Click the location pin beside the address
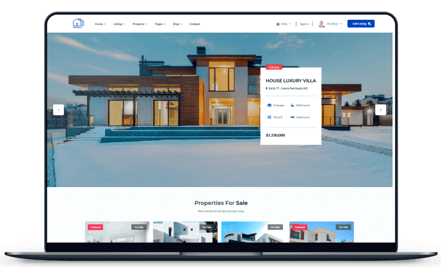The height and width of the screenshot is (267, 441). tap(267, 88)
